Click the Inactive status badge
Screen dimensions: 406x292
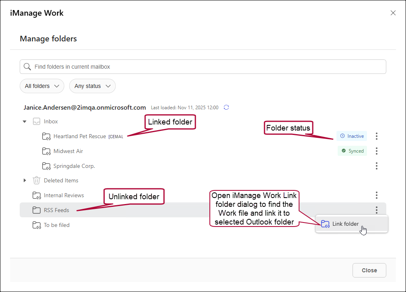352,136
